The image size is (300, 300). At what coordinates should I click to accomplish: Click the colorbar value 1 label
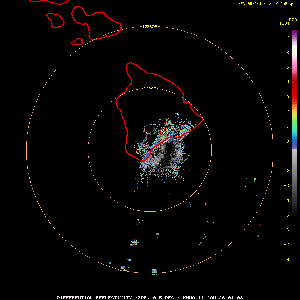[288, 126]
